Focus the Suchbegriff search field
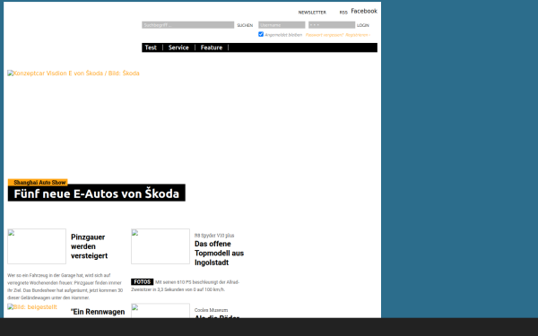The width and height of the screenshot is (538, 336). coord(188,25)
